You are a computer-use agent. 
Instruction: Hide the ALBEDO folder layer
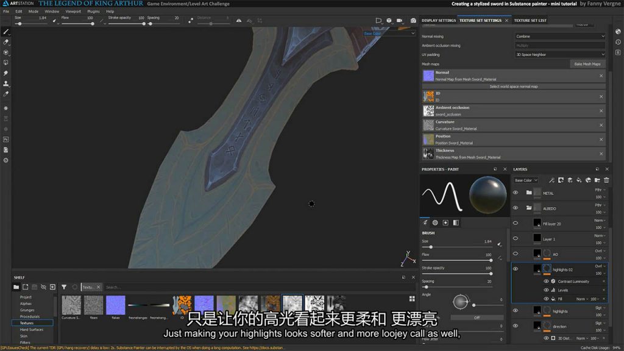[x=516, y=208]
